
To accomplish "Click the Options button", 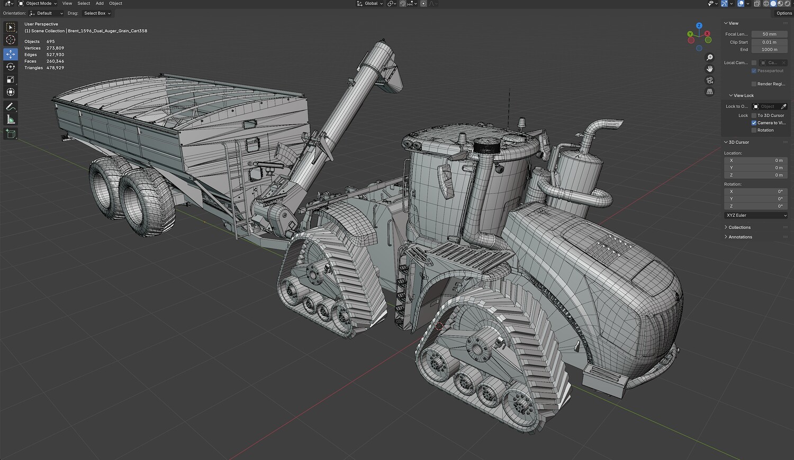I will pyautogui.click(x=784, y=13).
